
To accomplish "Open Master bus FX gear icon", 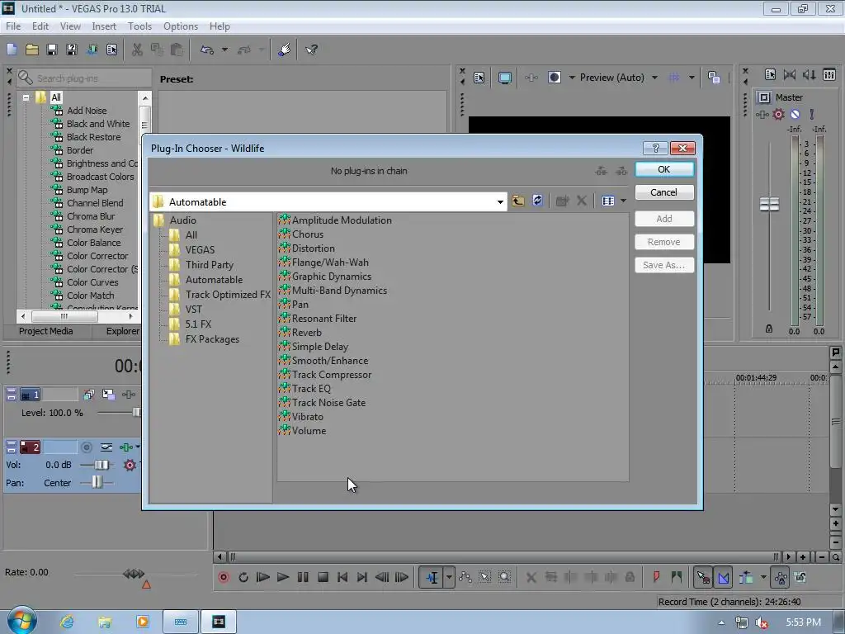I will (x=778, y=114).
